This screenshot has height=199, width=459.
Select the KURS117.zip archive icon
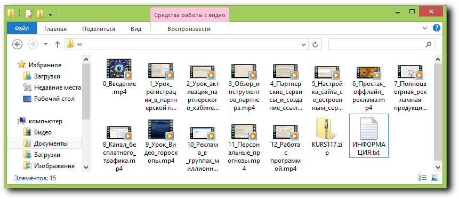pyautogui.click(x=326, y=129)
